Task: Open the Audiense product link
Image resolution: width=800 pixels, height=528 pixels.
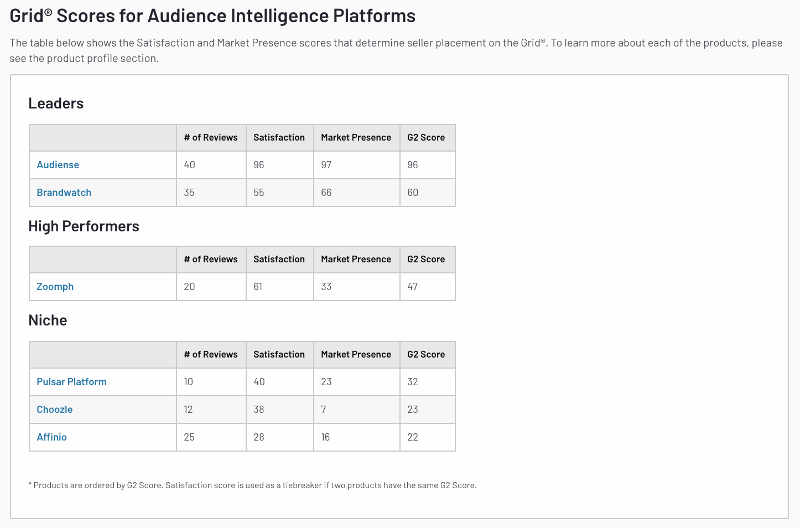Action: point(58,165)
